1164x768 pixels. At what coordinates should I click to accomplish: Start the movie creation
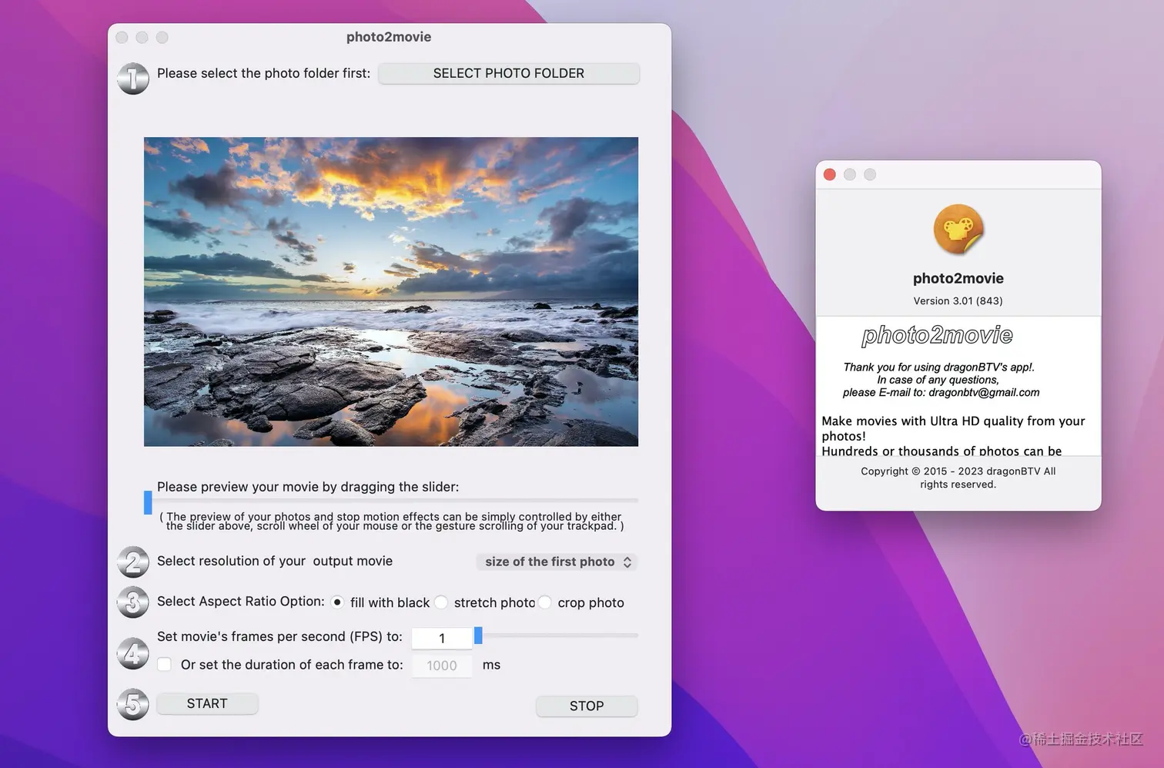click(207, 703)
